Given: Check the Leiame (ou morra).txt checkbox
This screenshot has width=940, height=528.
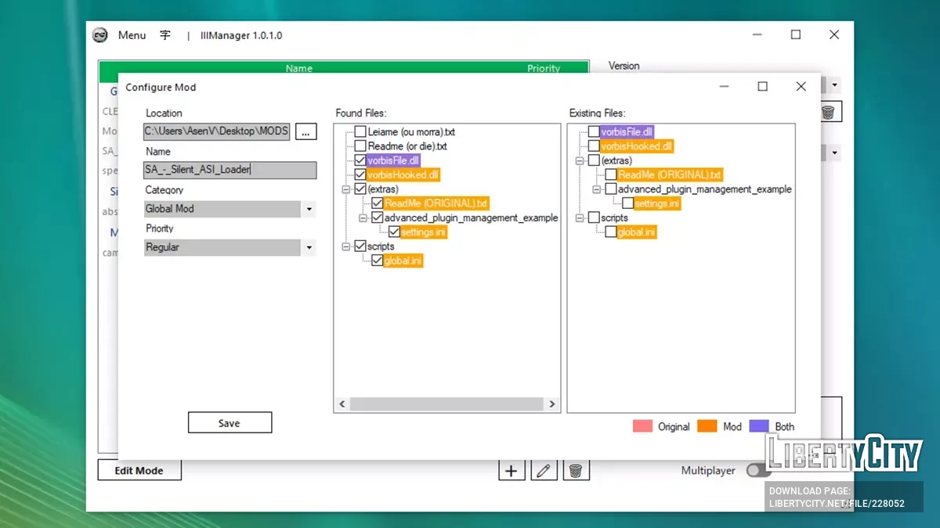Looking at the screenshot, I should (360, 132).
